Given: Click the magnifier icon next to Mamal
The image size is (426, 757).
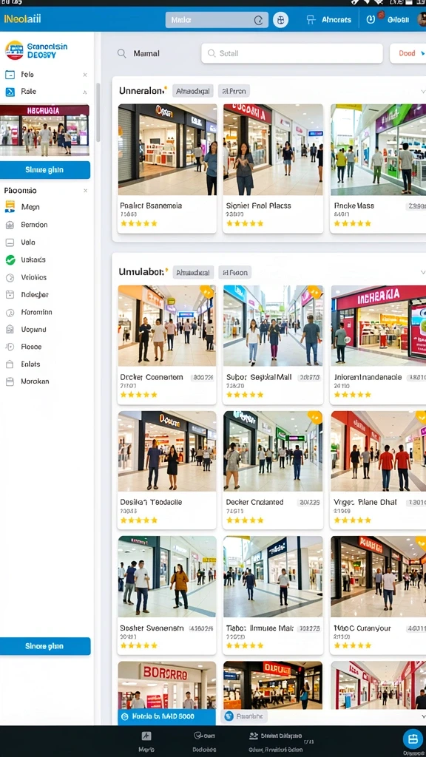Looking at the screenshot, I should click(122, 53).
